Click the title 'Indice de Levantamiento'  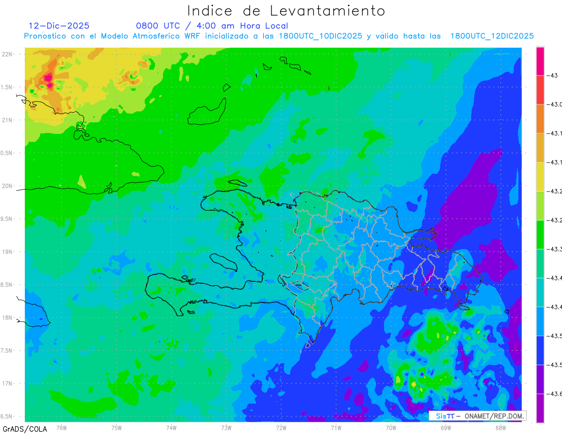point(286,10)
